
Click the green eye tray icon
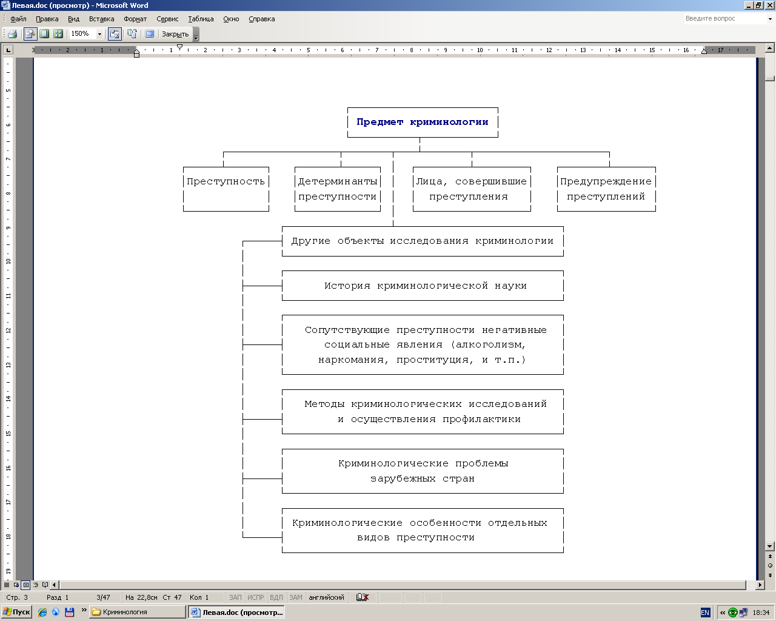[x=733, y=613]
